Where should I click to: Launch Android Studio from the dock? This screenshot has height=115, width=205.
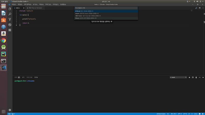[x=3, y=47]
